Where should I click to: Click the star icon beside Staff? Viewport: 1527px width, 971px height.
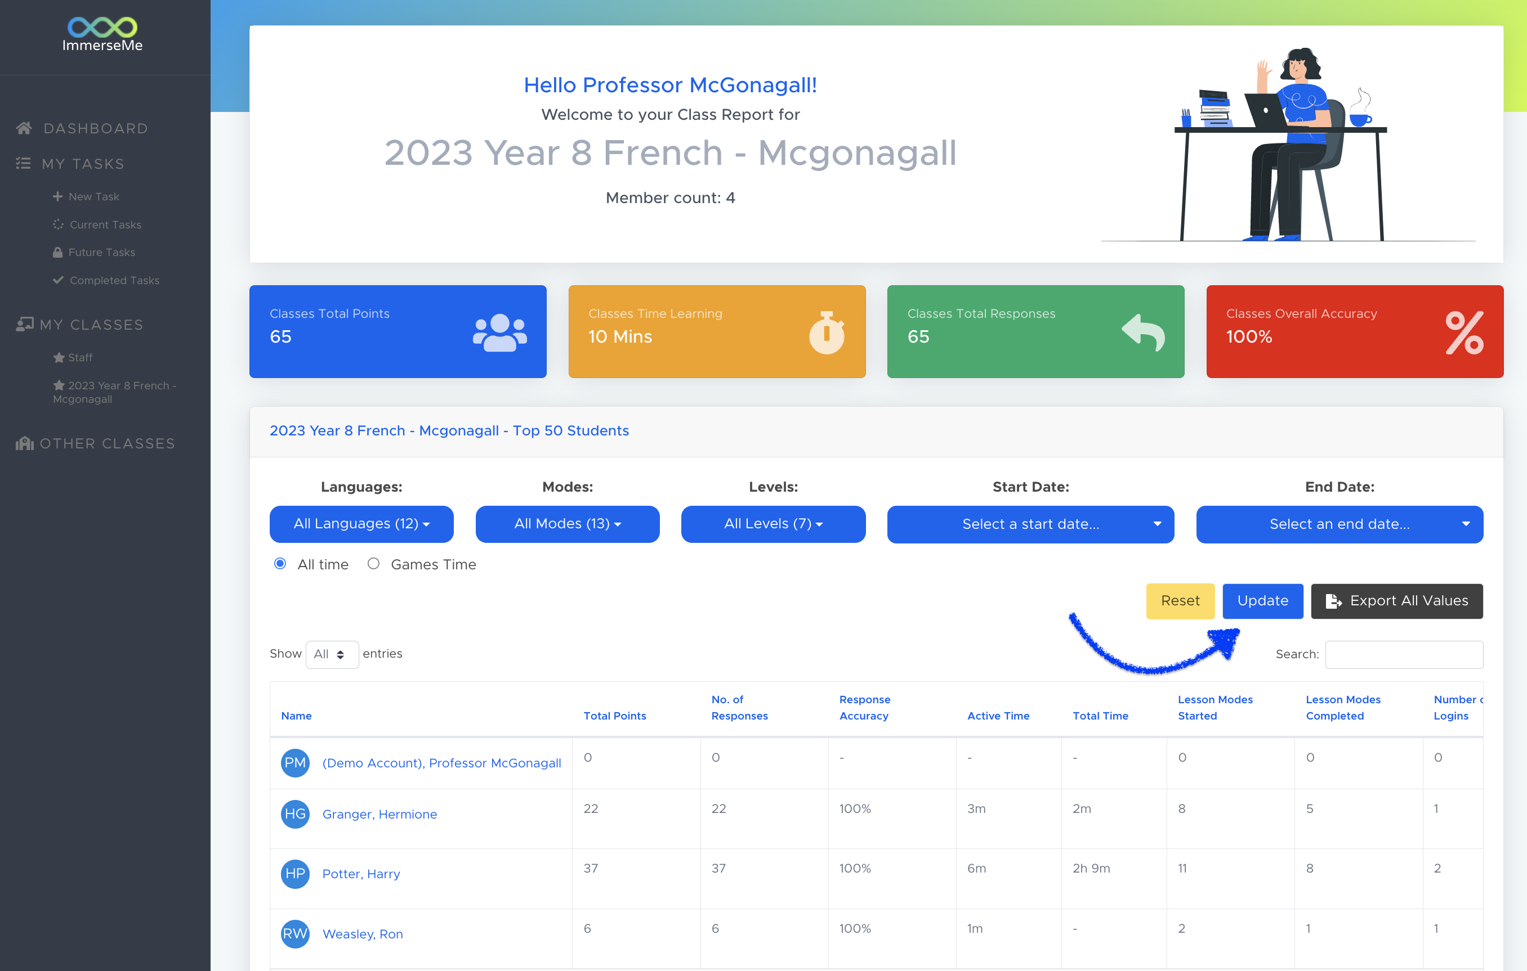[x=59, y=357]
